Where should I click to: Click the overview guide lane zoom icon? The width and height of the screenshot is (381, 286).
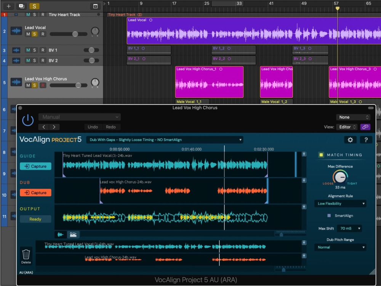(304, 243)
